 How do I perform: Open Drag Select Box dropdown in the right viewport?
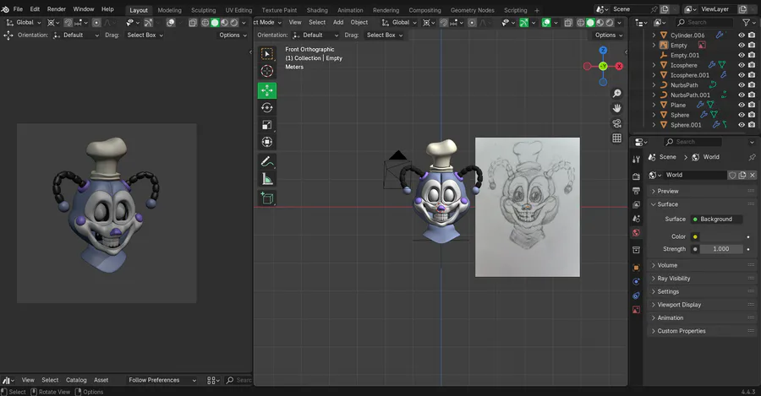point(385,35)
